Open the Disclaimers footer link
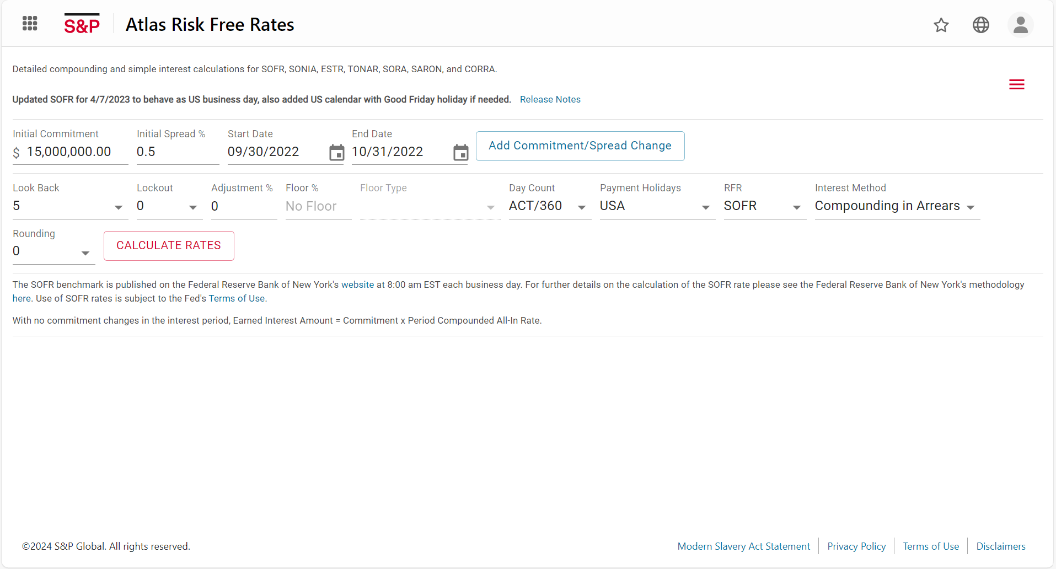This screenshot has width=1056, height=569. pos(1001,546)
